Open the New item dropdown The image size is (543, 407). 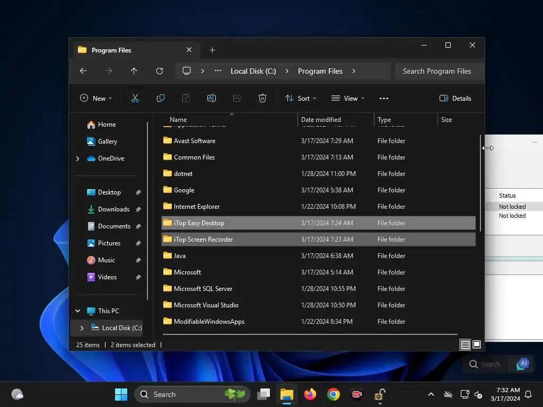pyautogui.click(x=96, y=98)
